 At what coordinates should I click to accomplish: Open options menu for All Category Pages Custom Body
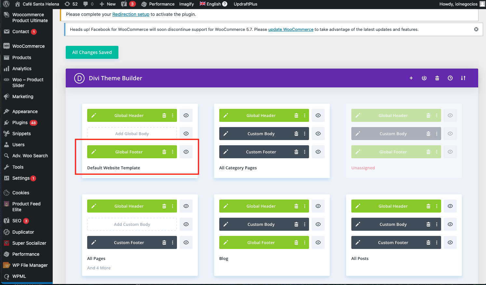click(305, 134)
